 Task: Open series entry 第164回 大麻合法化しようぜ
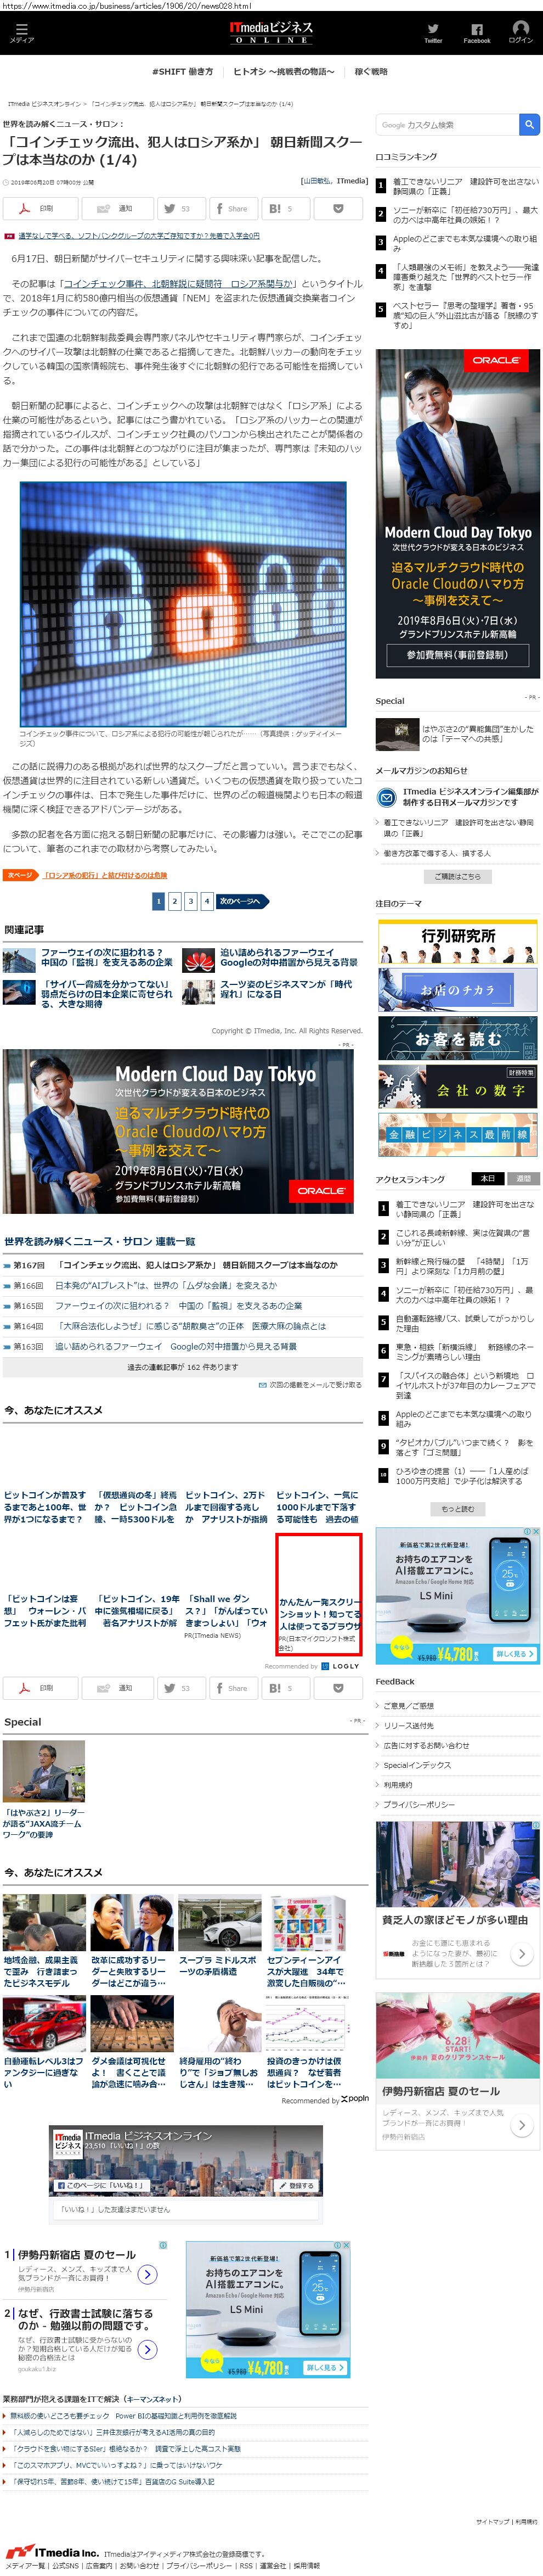coord(190,1326)
